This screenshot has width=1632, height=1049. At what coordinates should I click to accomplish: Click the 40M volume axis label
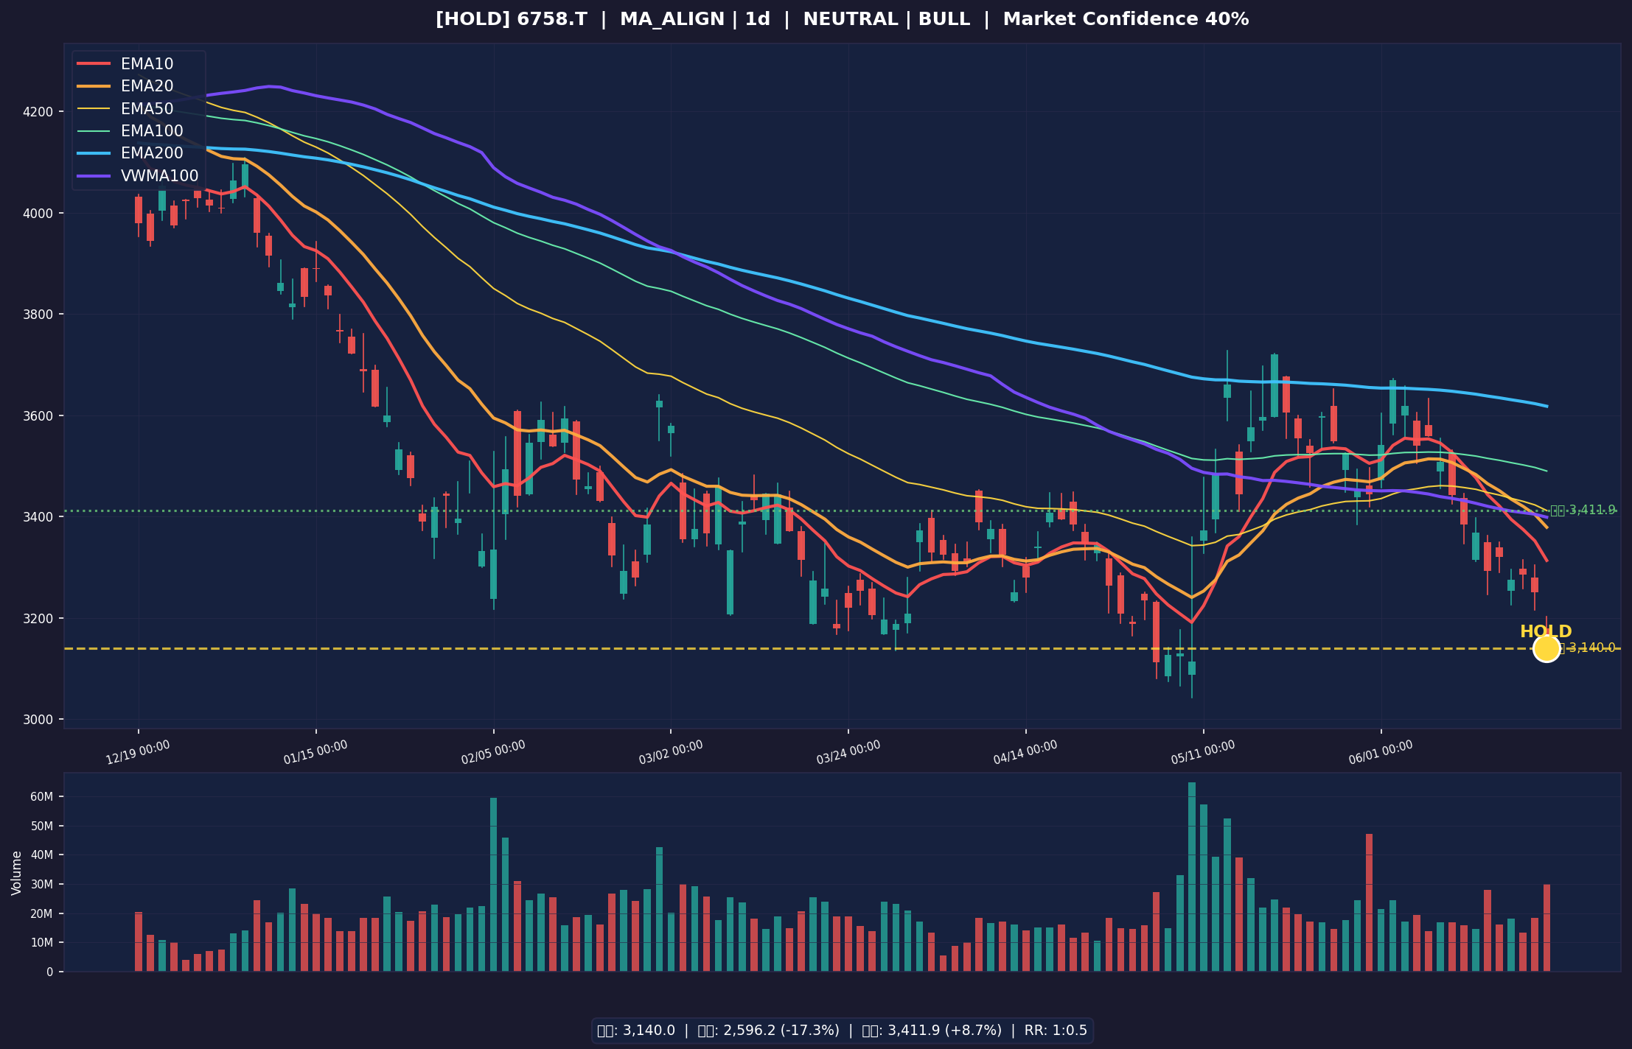(x=43, y=855)
